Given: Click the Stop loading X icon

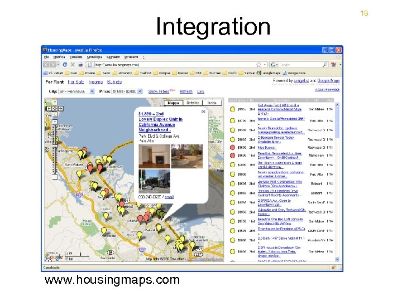Looking at the screenshot, I should 73,65.
